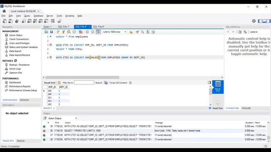Open Performance Reports
The width and height of the screenshot is (271, 152).
[x=20, y=86]
